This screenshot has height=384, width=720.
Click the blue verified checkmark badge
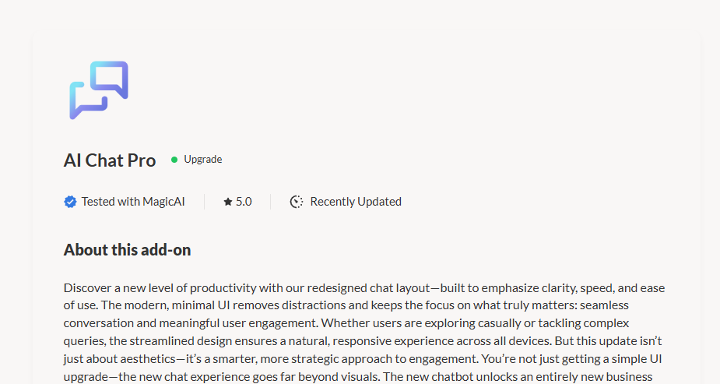click(x=70, y=202)
